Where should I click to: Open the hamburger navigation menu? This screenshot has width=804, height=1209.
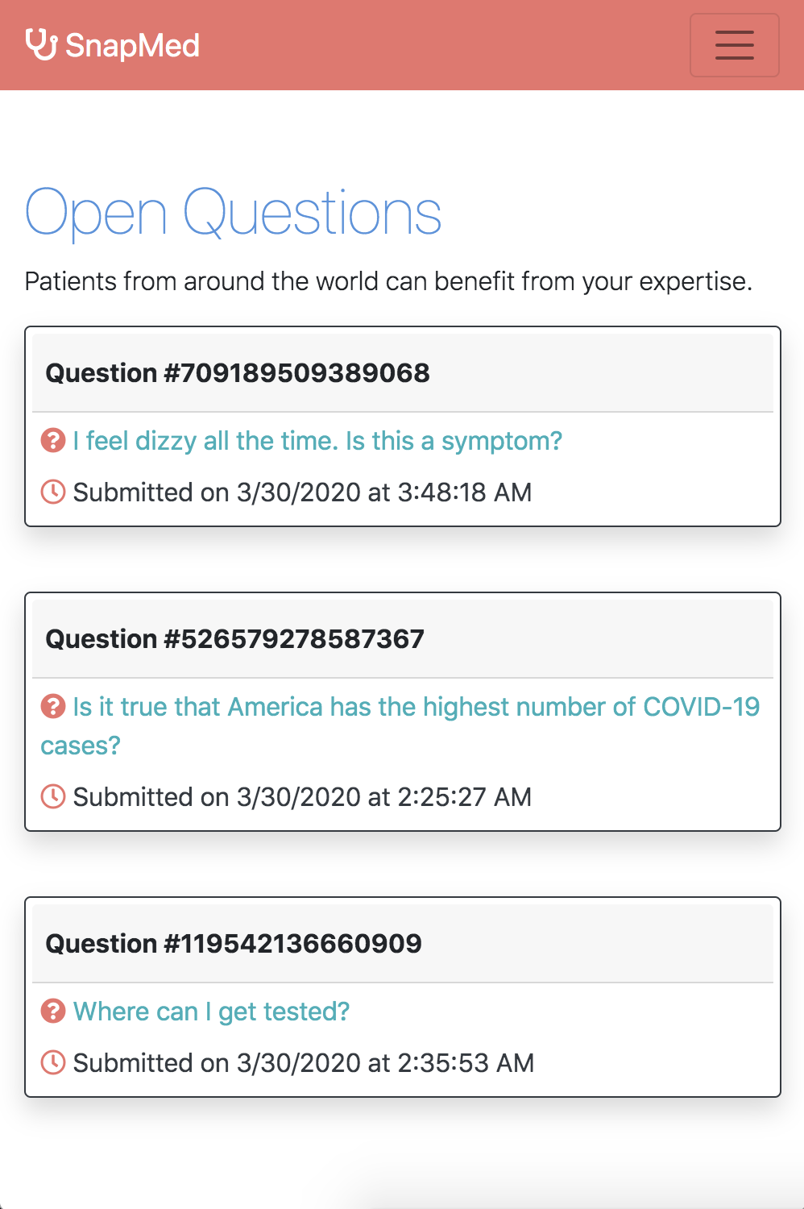coord(734,45)
